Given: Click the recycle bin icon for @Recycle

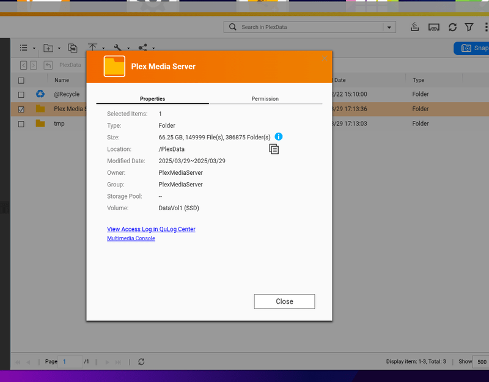Looking at the screenshot, I should click(40, 94).
